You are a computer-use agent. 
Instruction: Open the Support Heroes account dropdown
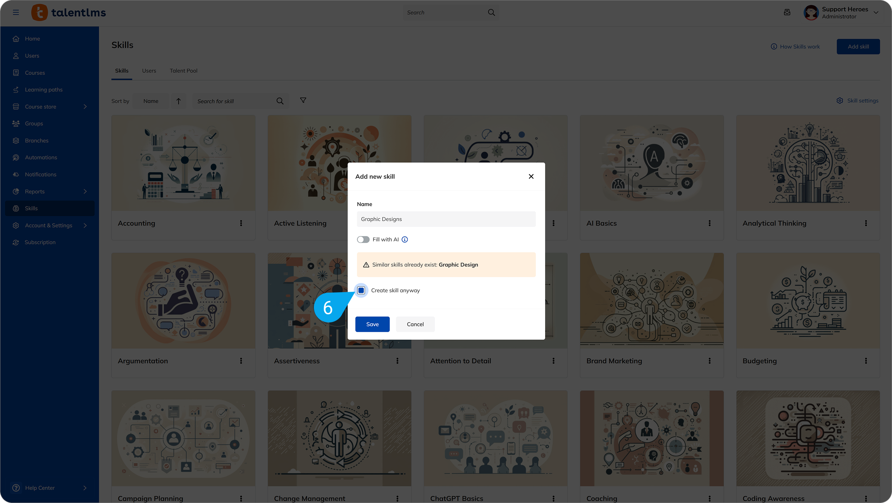[876, 12]
